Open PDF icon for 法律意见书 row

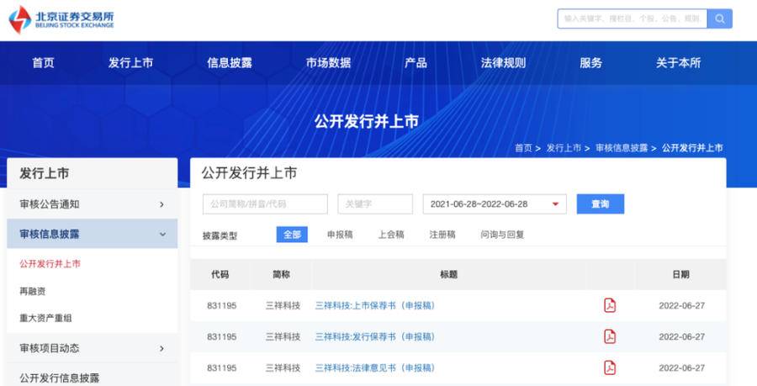tap(610, 367)
